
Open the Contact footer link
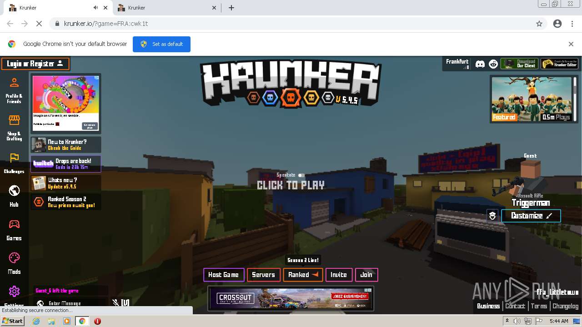515,306
